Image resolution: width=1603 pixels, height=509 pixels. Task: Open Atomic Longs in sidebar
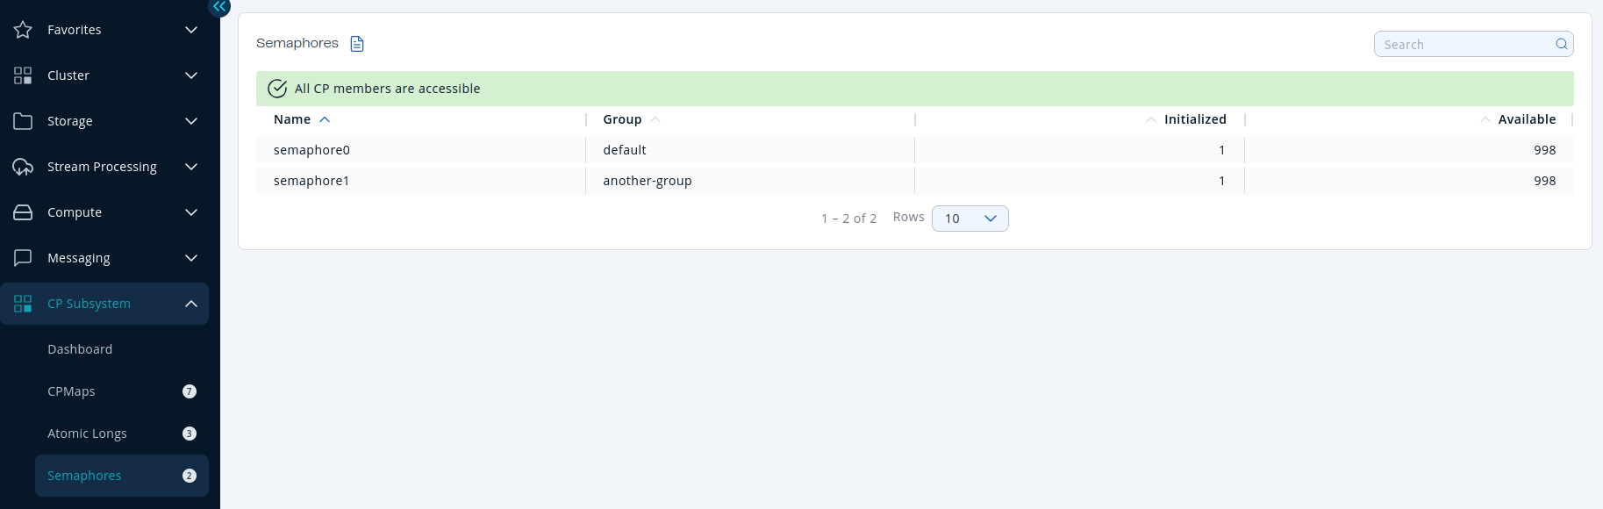click(87, 434)
